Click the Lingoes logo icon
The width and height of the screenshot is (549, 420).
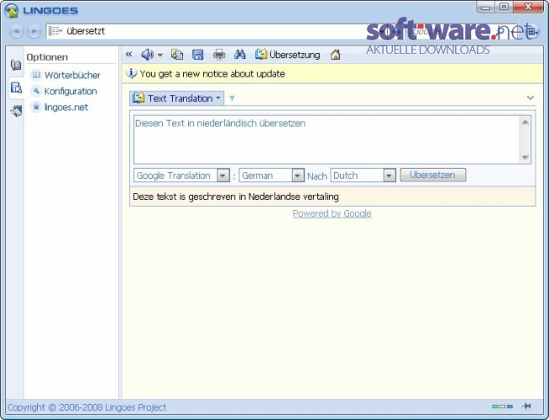(12, 11)
